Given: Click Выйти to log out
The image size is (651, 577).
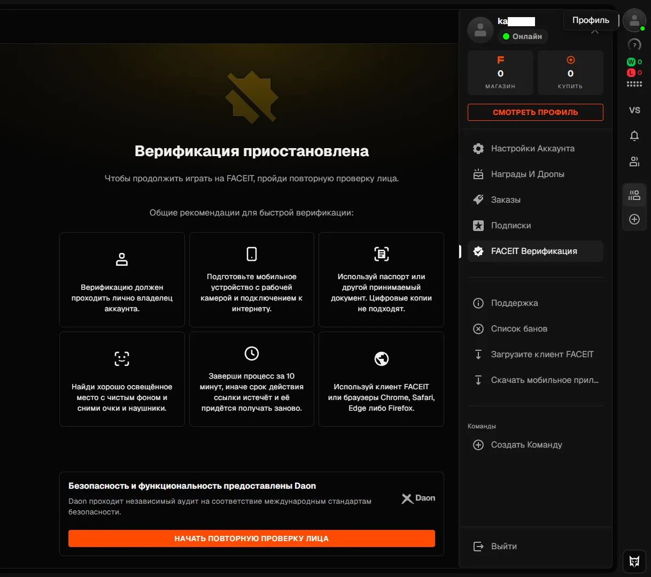Looking at the screenshot, I should click(x=536, y=547).
